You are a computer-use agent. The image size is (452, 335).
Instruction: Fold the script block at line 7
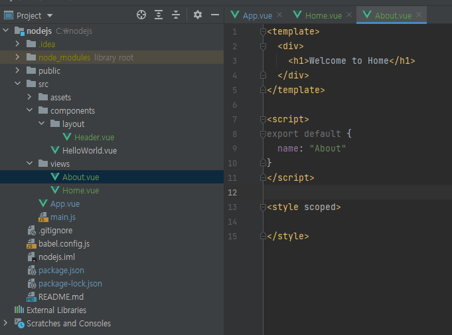tap(263, 119)
